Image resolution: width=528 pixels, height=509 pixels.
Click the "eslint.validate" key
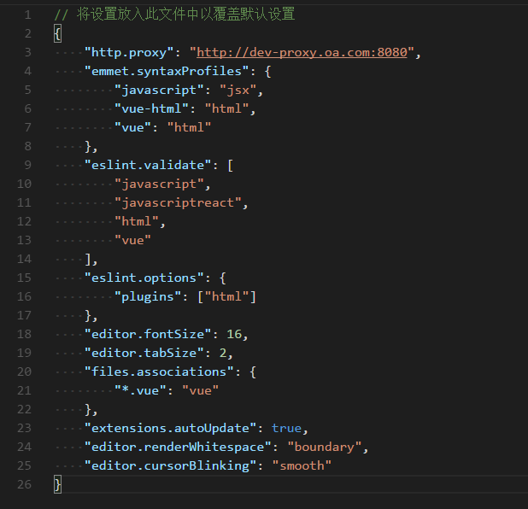148,166
